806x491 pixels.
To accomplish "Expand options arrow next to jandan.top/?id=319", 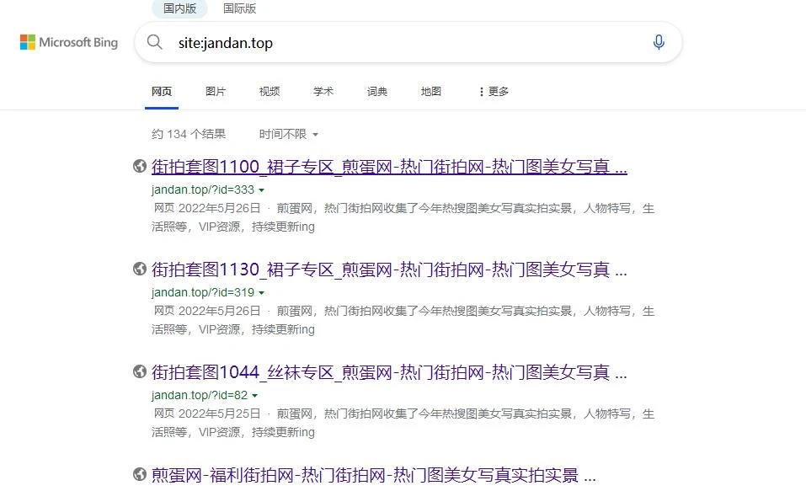I will point(262,293).
